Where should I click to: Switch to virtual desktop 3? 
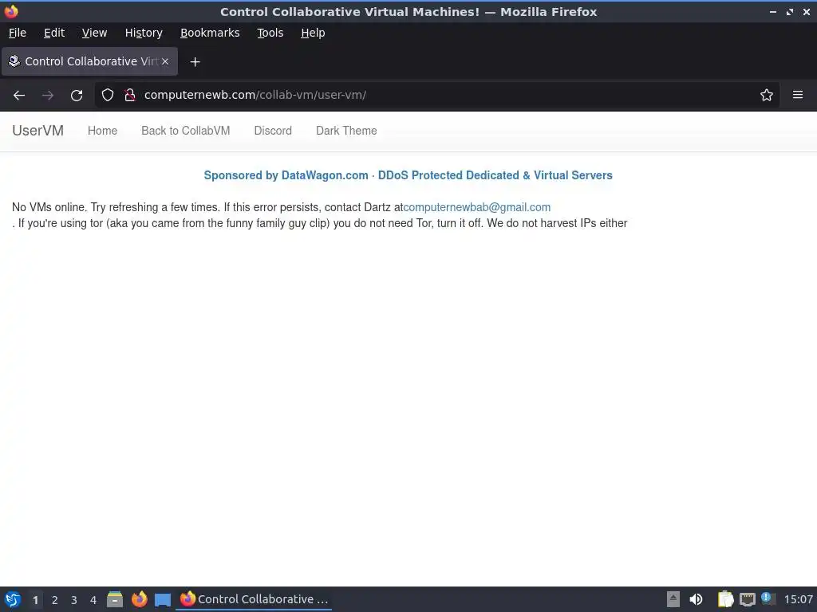74,600
